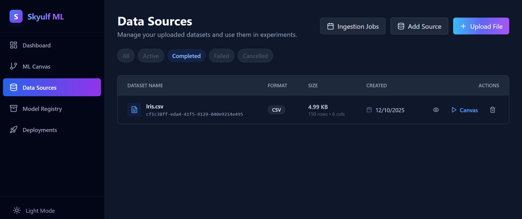Show only Active datasets

(x=151, y=56)
